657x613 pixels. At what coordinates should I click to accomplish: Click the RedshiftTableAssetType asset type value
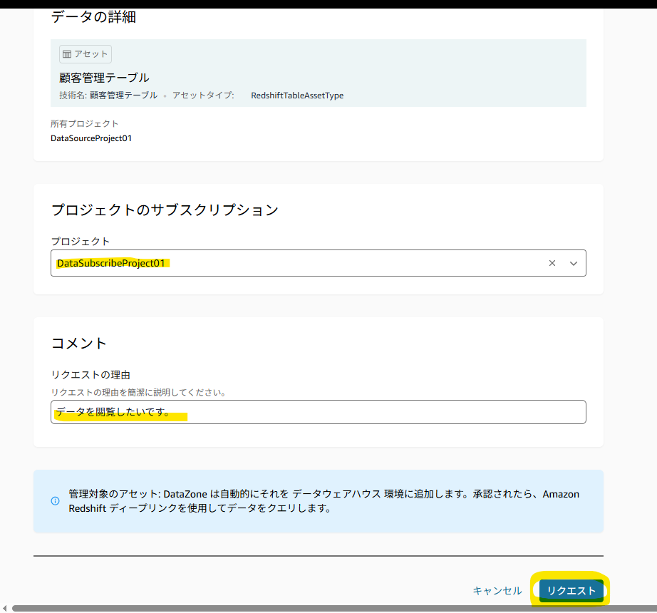297,95
